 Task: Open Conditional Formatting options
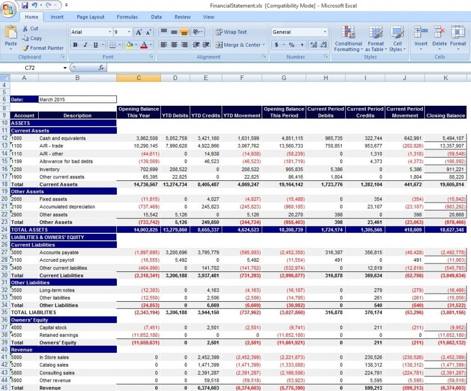(x=348, y=39)
